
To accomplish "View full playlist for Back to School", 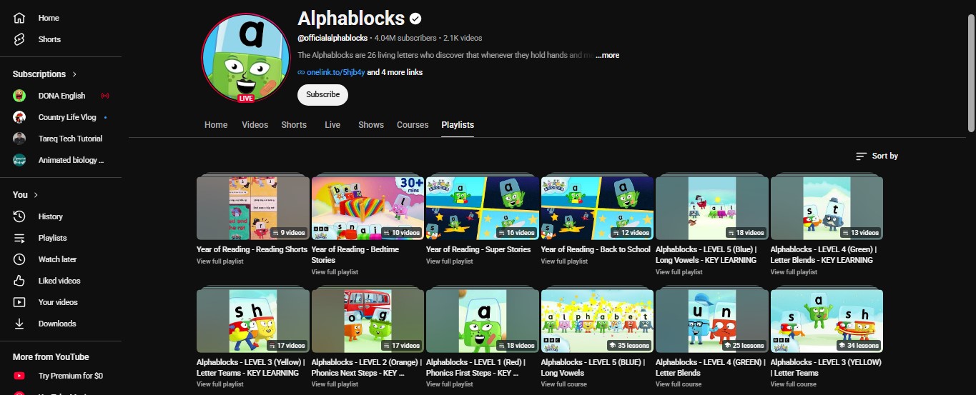I will coord(564,261).
